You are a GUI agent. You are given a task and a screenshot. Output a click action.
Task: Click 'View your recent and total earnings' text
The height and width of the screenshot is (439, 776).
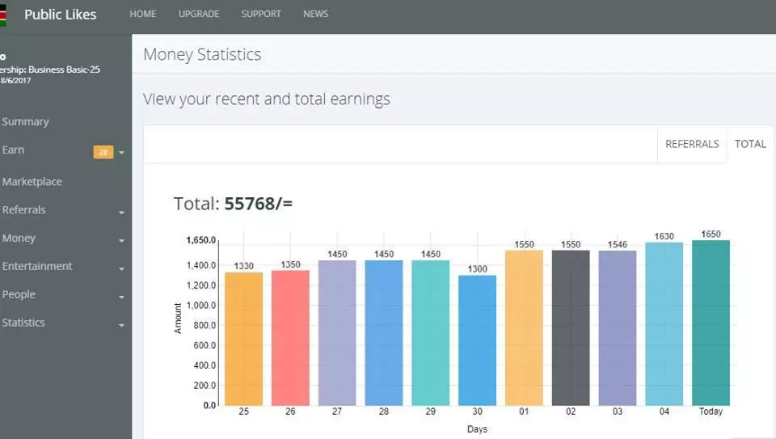[x=267, y=99]
